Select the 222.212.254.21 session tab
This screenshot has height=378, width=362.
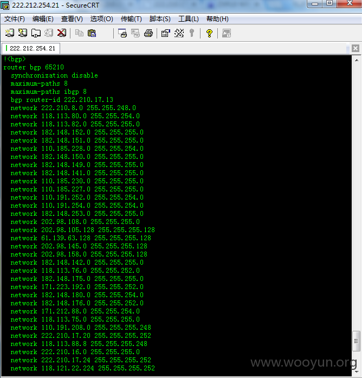pos(31,48)
